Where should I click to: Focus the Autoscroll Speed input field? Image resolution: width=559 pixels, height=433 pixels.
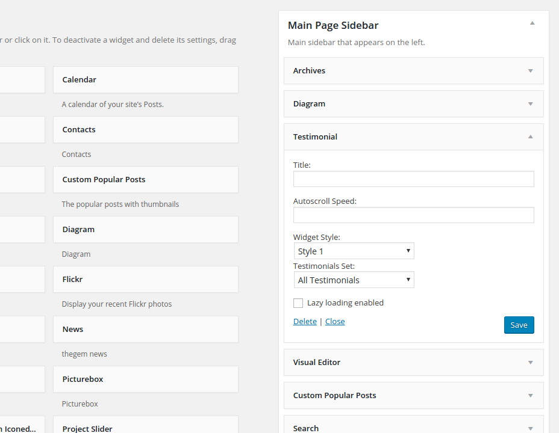[x=413, y=215]
